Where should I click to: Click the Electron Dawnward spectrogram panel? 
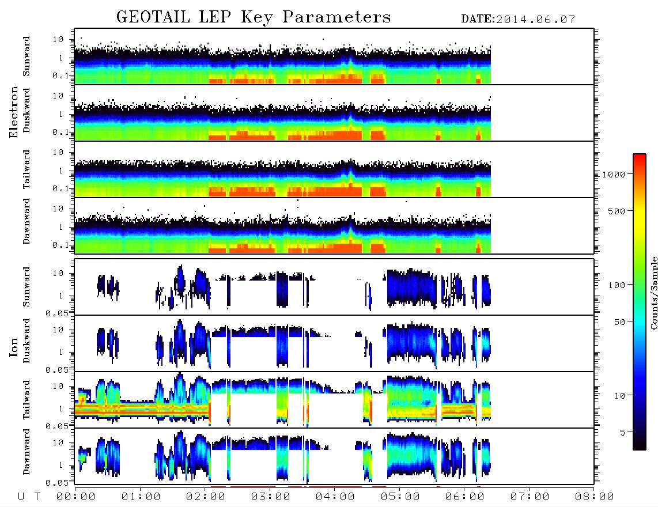334,225
